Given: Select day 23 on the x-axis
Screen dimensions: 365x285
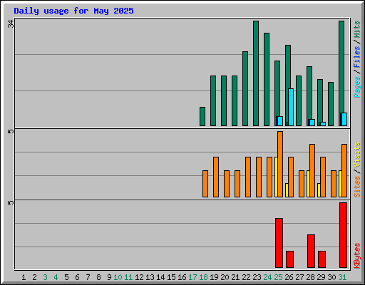Looking at the screenshot, I should (257, 277).
